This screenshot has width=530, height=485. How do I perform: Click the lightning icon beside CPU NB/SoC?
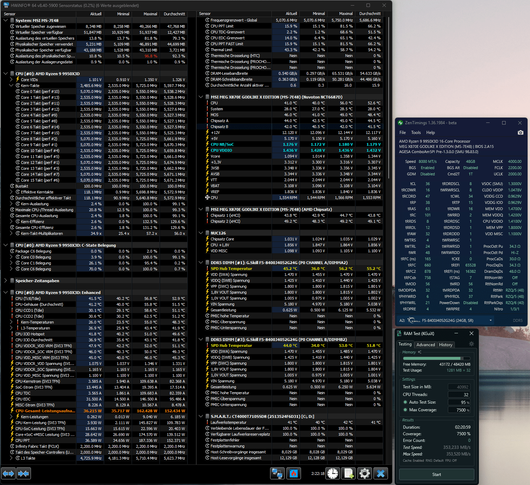click(x=207, y=144)
